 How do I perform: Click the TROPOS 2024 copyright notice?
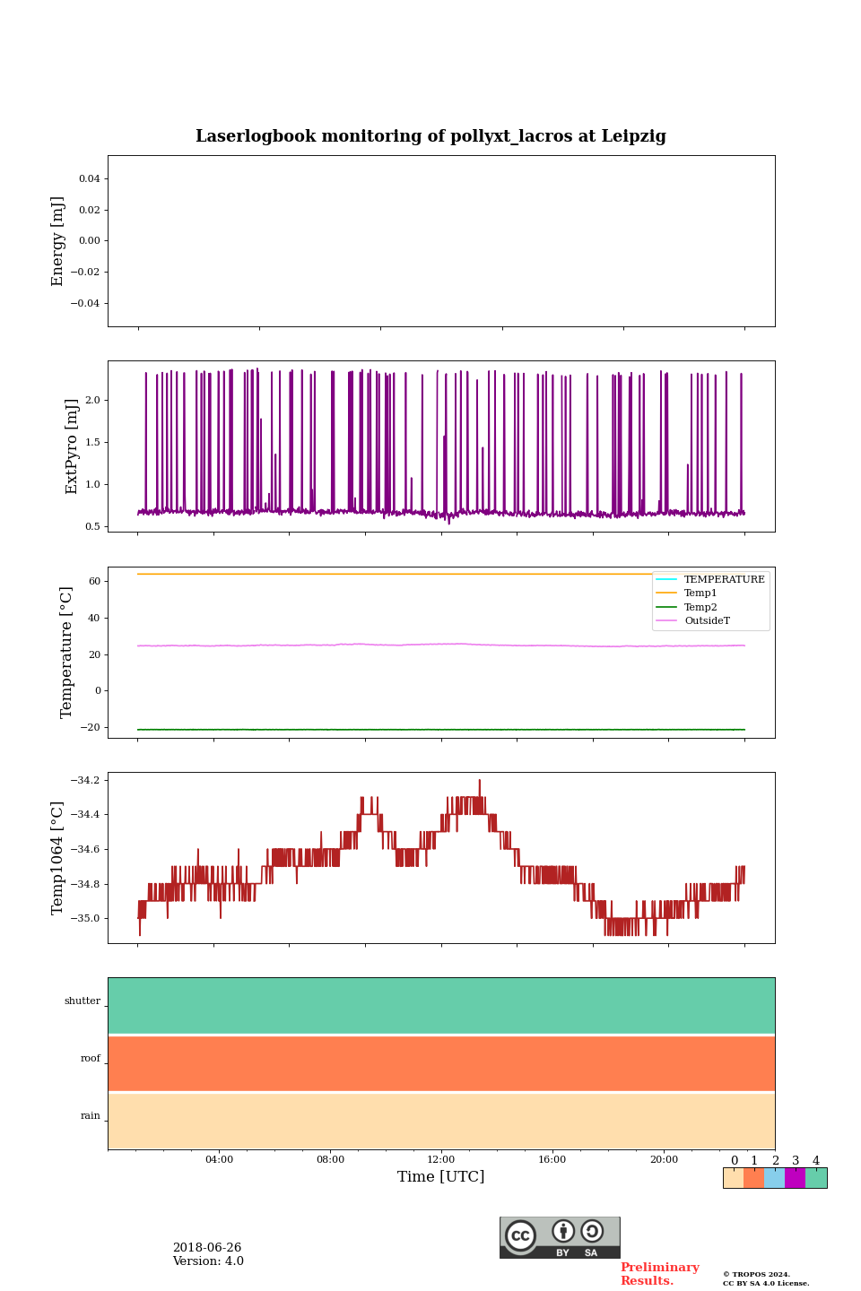pos(757,1274)
